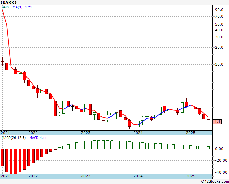
Task: Select the moving average value 1.21
Action: [x=29, y=7]
